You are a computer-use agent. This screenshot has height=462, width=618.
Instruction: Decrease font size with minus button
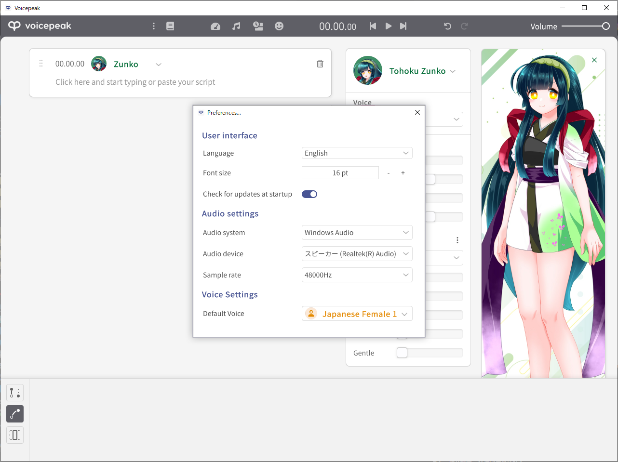[389, 173]
